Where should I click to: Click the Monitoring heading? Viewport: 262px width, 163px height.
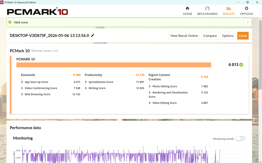(23, 138)
